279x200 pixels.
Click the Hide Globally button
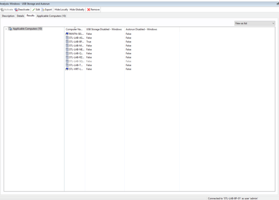coord(77,9)
